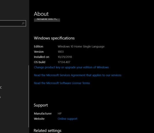Open the Microsoft Services Agreement link
This screenshot has height=133, width=154.
tap(78, 75)
